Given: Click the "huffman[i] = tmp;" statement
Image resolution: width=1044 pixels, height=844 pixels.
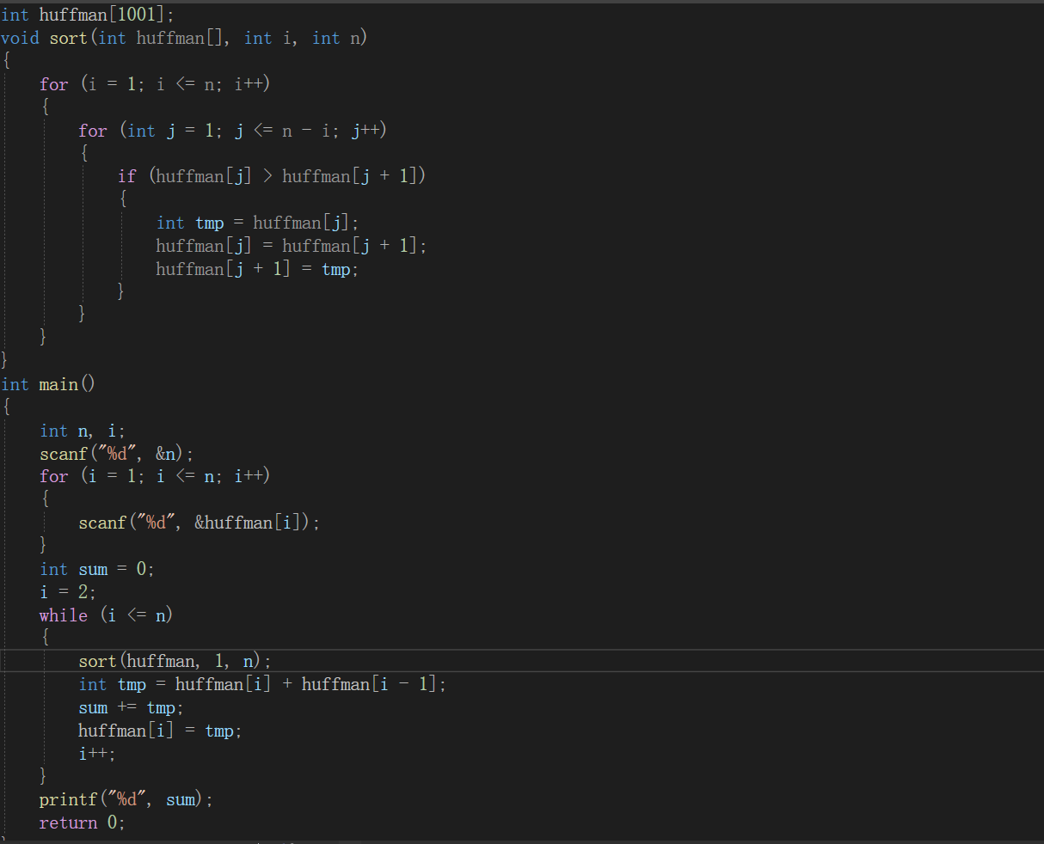Looking at the screenshot, I should click(160, 731).
